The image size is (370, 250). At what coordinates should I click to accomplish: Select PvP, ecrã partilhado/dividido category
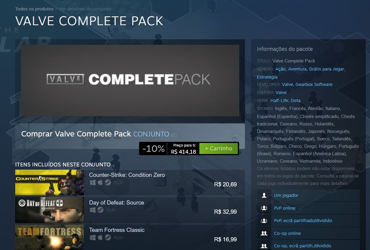pyautogui.click(x=303, y=221)
